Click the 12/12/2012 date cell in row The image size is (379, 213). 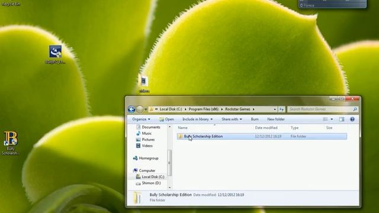[268, 137]
